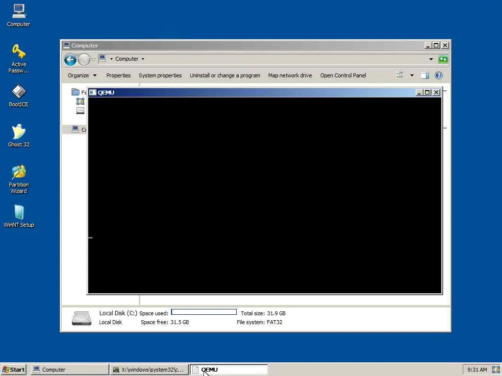
Task: Click the refresh button beside the address bar
Action: (x=443, y=59)
